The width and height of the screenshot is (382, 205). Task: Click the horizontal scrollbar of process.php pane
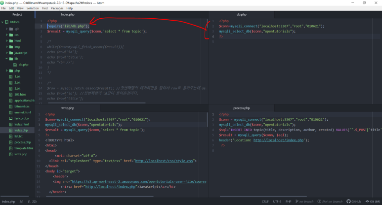pyautogui.click(x=263, y=196)
